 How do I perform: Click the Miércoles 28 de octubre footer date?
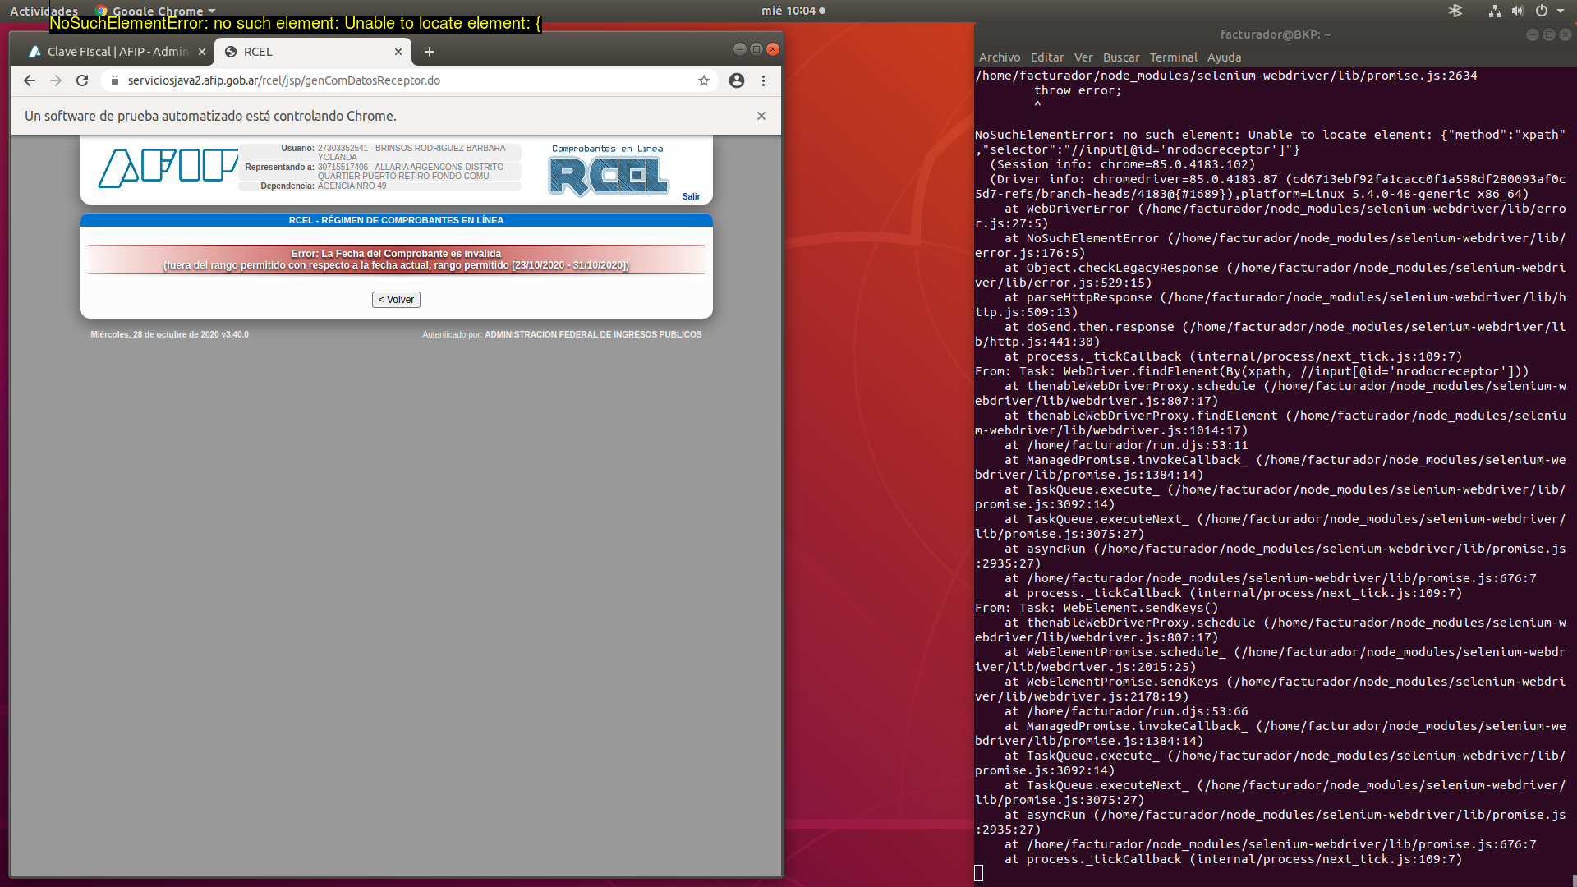(169, 335)
